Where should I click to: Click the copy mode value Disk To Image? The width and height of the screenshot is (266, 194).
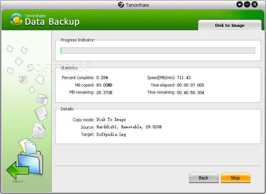click(x=111, y=119)
